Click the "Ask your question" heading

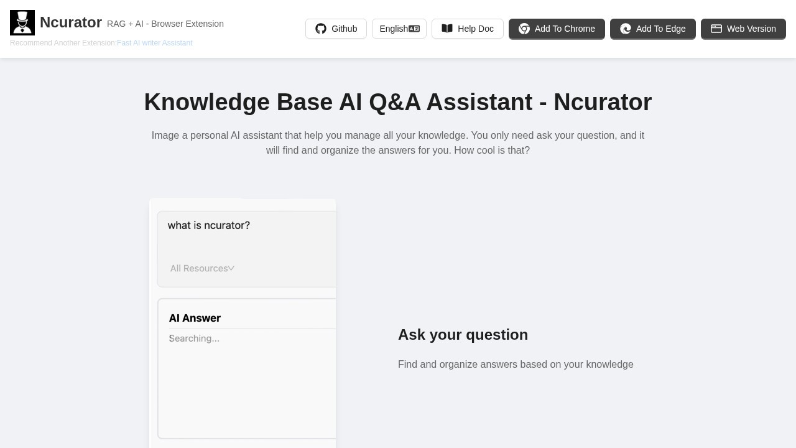(463, 335)
